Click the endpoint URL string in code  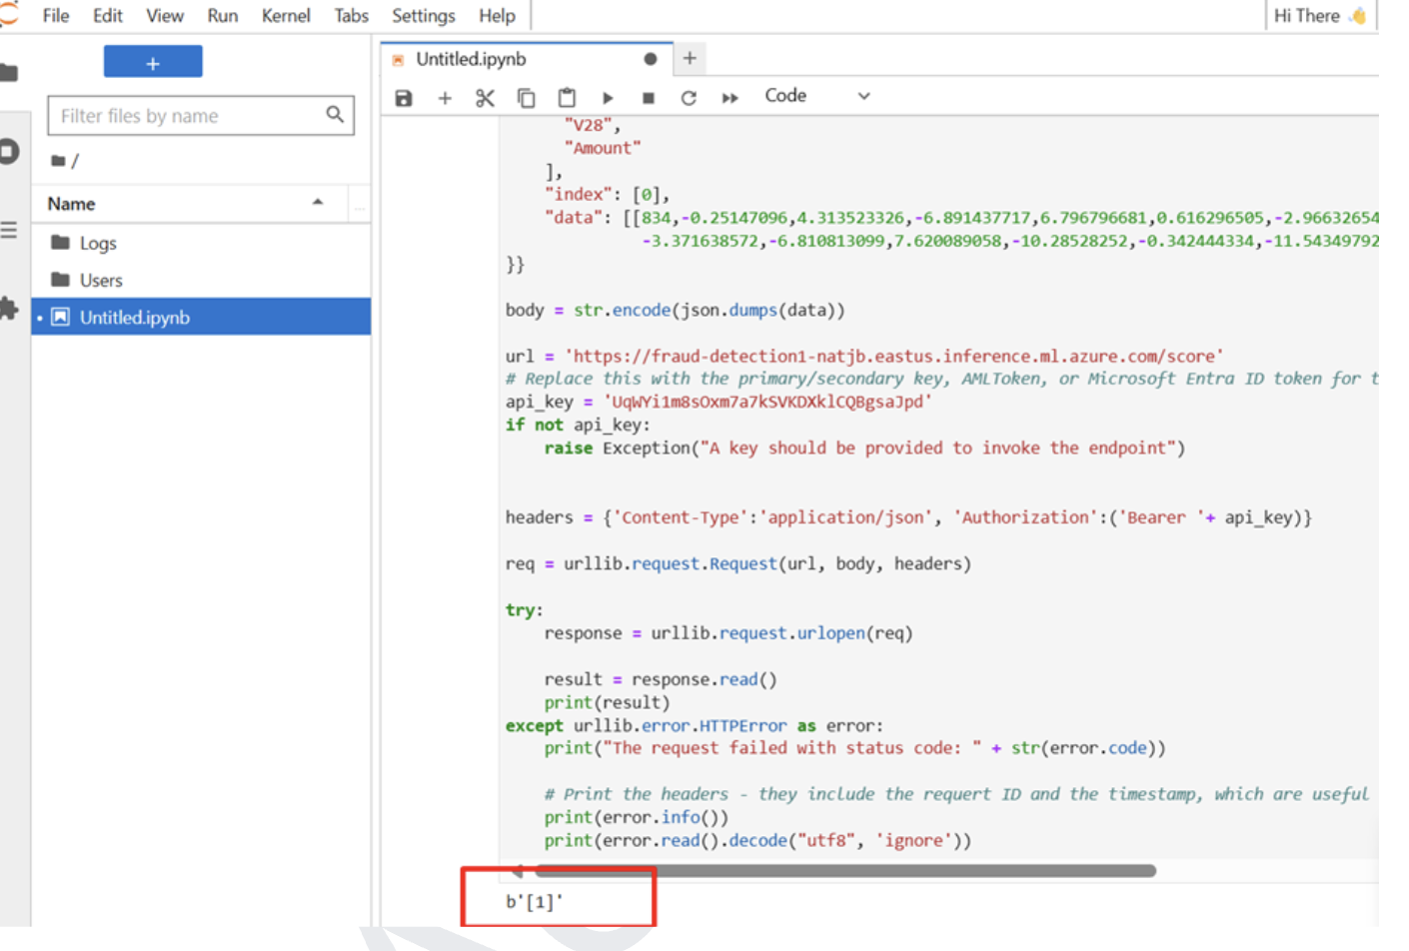pos(893,356)
